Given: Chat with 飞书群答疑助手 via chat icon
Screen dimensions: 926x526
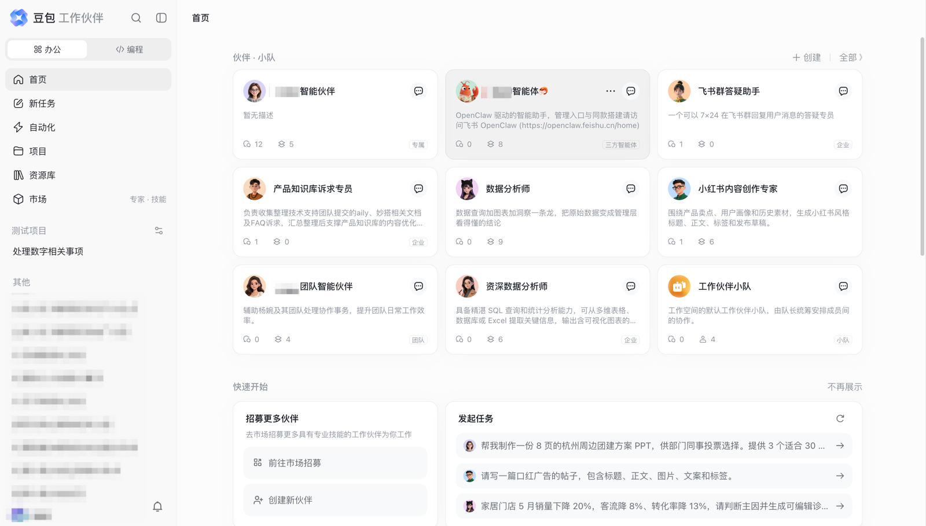Looking at the screenshot, I should tap(843, 91).
